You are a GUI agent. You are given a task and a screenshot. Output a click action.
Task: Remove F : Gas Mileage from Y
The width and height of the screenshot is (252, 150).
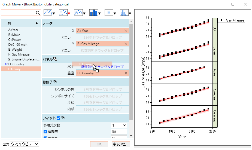pyautogui.click(x=126, y=44)
